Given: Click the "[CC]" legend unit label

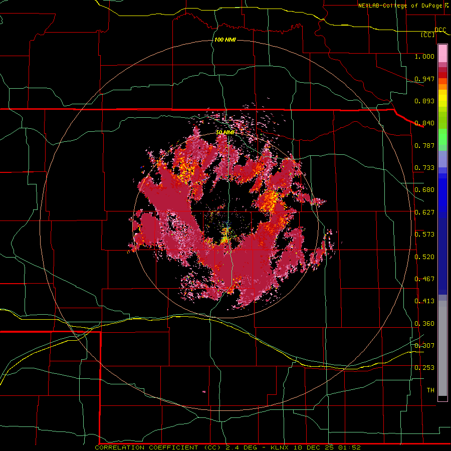Looking at the screenshot, I should click(428, 35).
